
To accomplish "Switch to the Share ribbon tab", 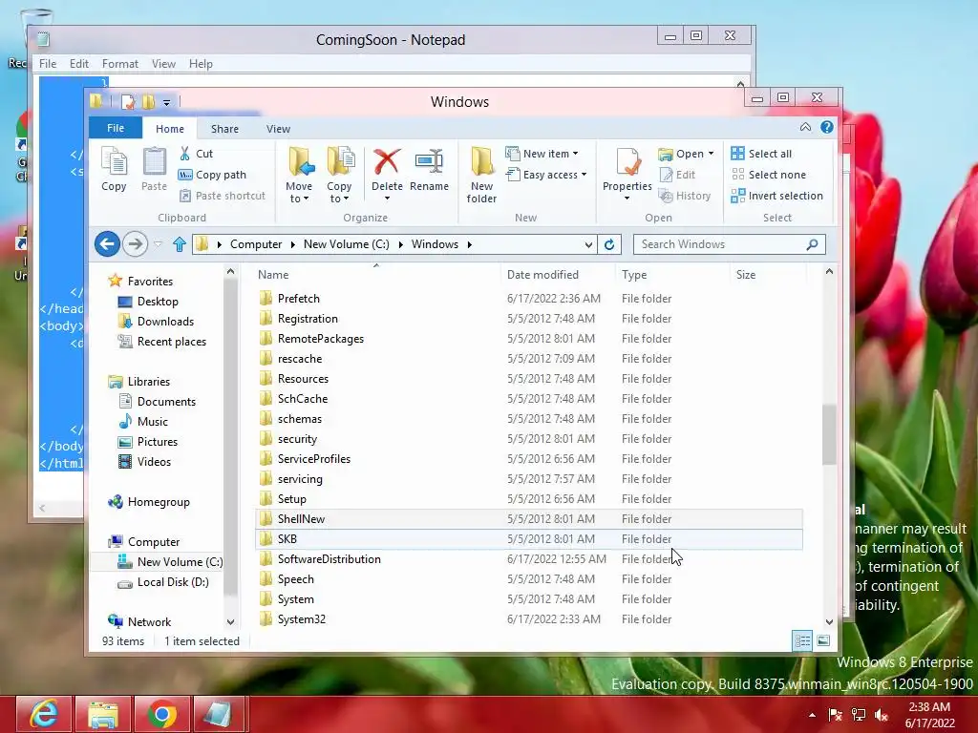I will point(224,129).
